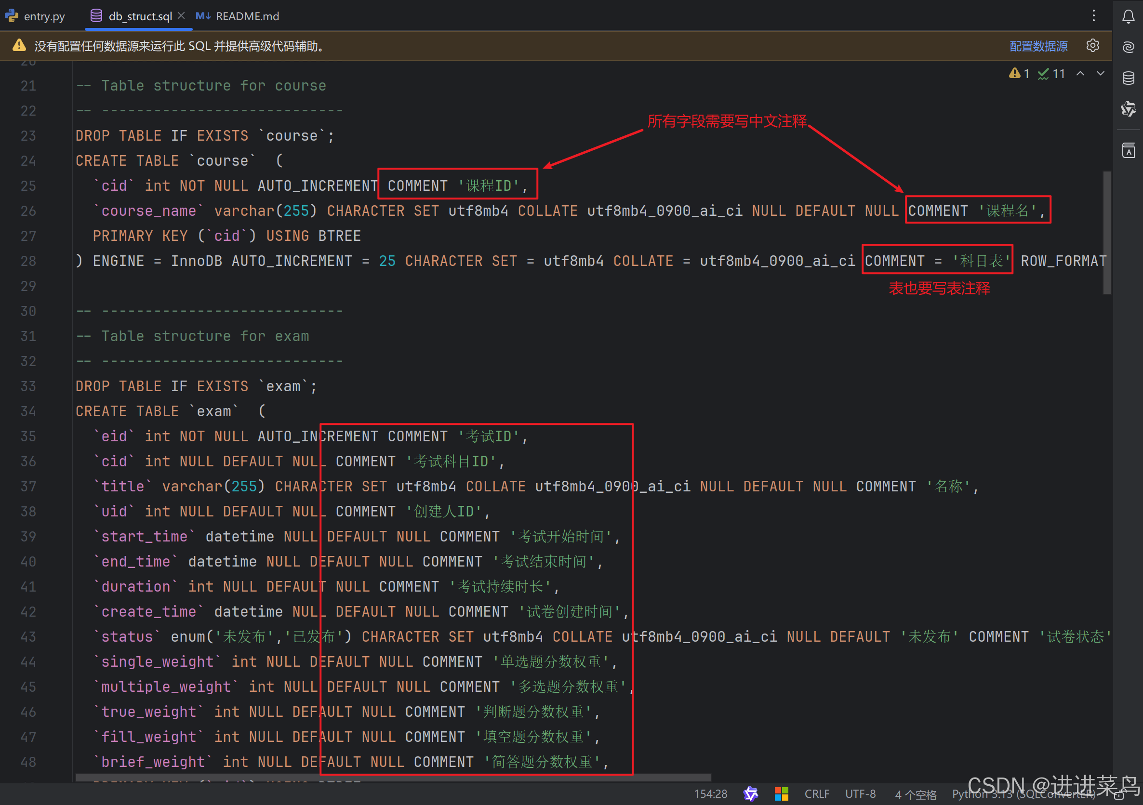This screenshot has width=1143, height=805.
Task: Open the 4 spaces indent settings
Action: 915,794
